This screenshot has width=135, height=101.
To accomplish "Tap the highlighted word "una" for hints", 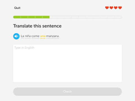I will tap(43, 36).
